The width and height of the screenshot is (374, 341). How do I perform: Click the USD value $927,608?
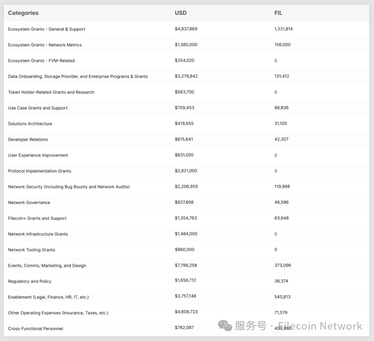184,202
